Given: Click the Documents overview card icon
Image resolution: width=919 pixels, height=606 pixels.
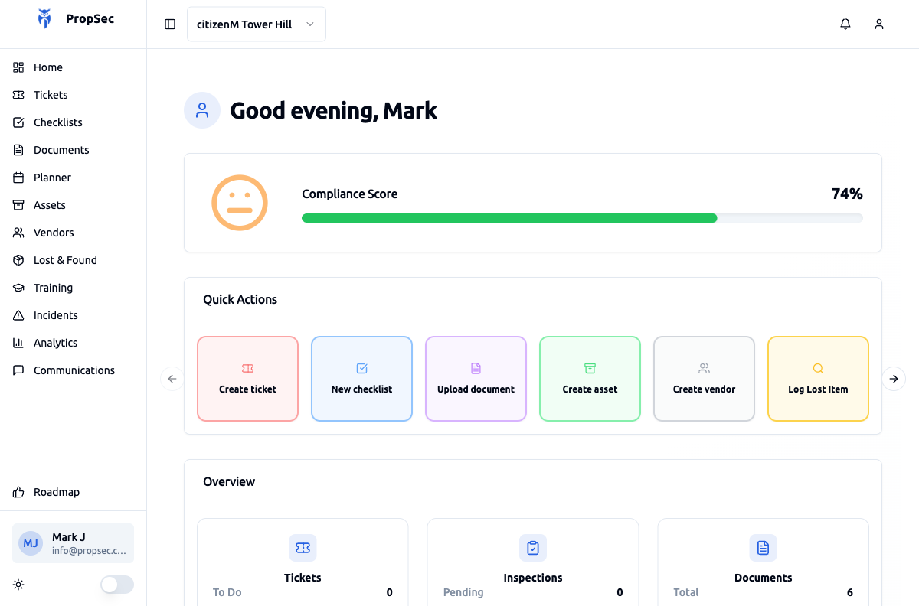Looking at the screenshot, I should pos(763,548).
